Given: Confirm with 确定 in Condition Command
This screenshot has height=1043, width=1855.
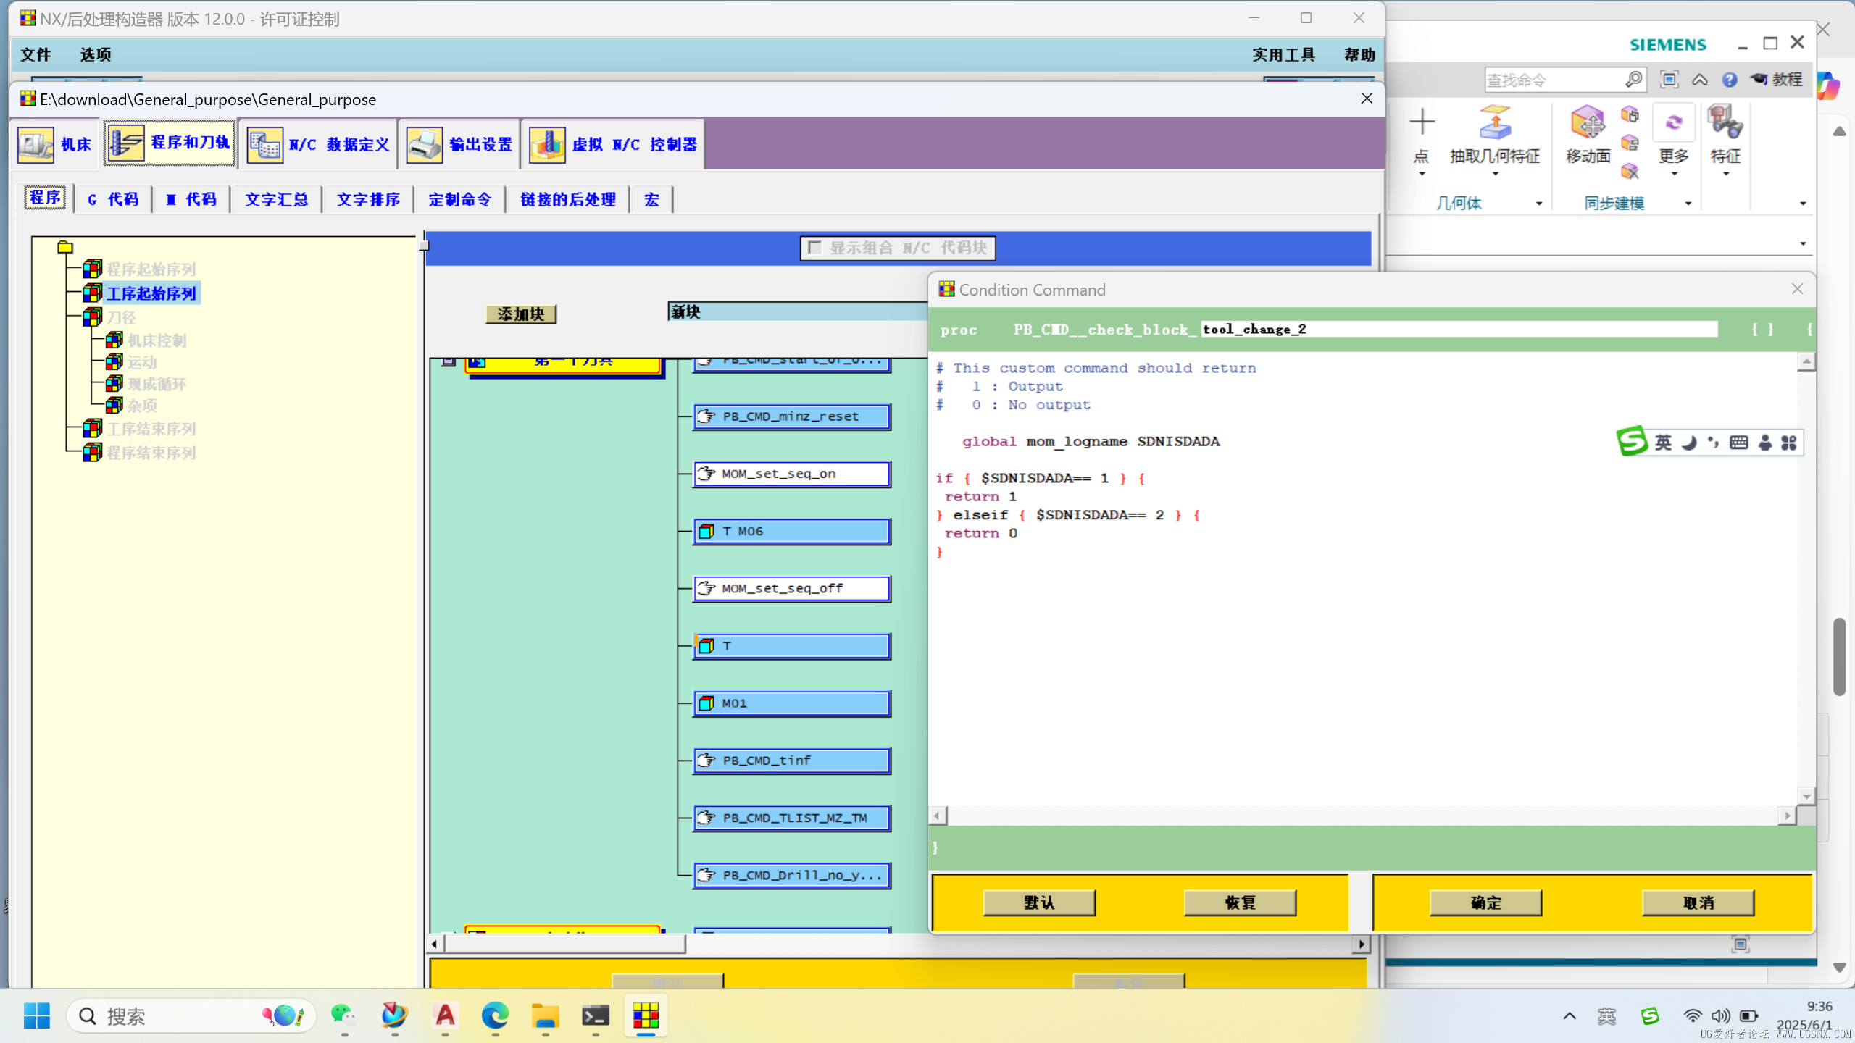Looking at the screenshot, I should point(1485,902).
